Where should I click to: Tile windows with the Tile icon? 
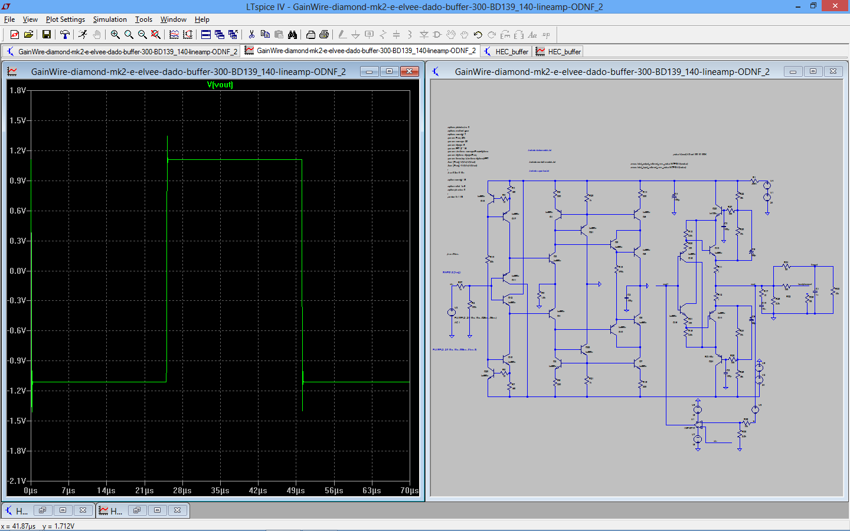pyautogui.click(x=206, y=35)
